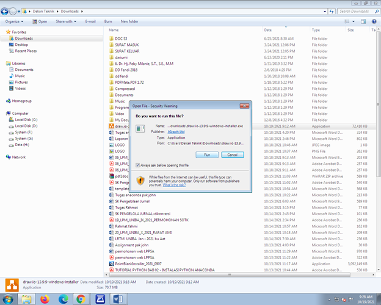Screen dimensions: 381x305
Task: Open File Explorer from the taskbar
Action: point(26,299)
